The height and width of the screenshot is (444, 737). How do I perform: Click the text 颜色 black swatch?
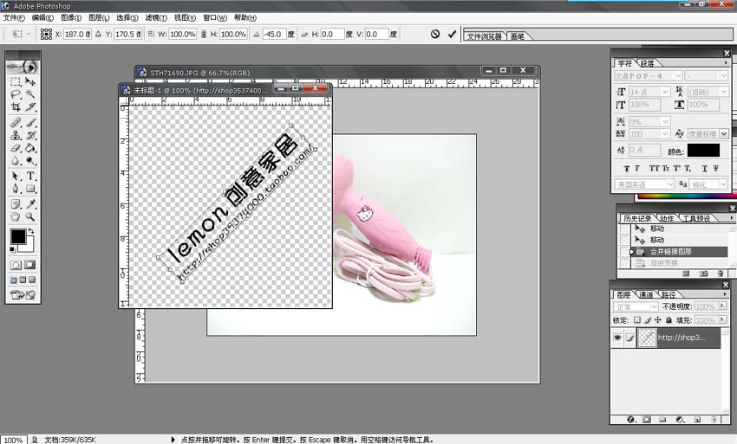pyautogui.click(x=703, y=151)
